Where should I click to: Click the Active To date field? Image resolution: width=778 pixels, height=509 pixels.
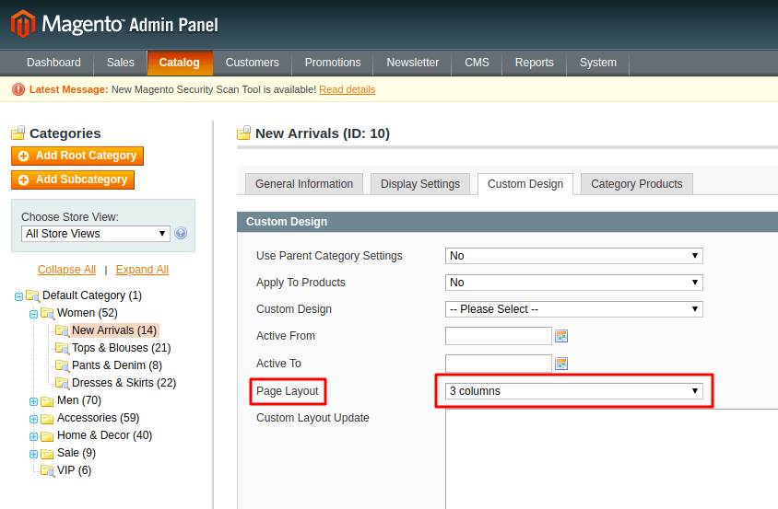click(499, 364)
